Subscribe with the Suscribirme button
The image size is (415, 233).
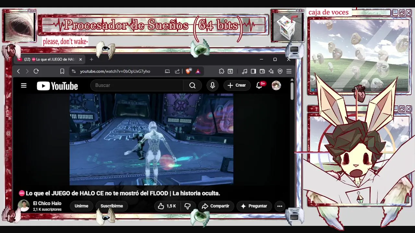tap(112, 206)
